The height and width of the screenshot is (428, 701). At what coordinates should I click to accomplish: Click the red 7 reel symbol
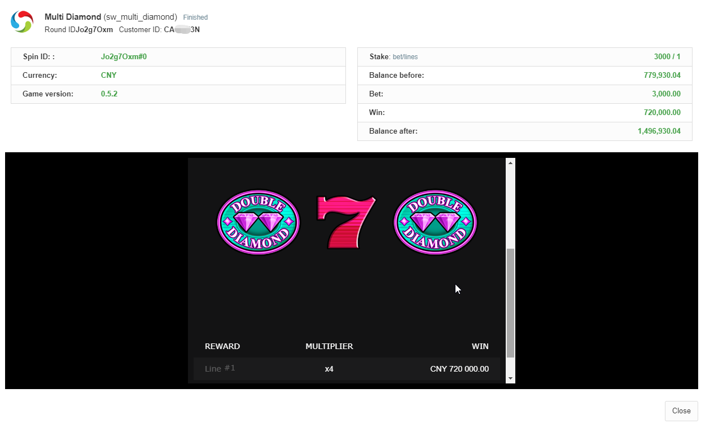pyautogui.click(x=346, y=222)
